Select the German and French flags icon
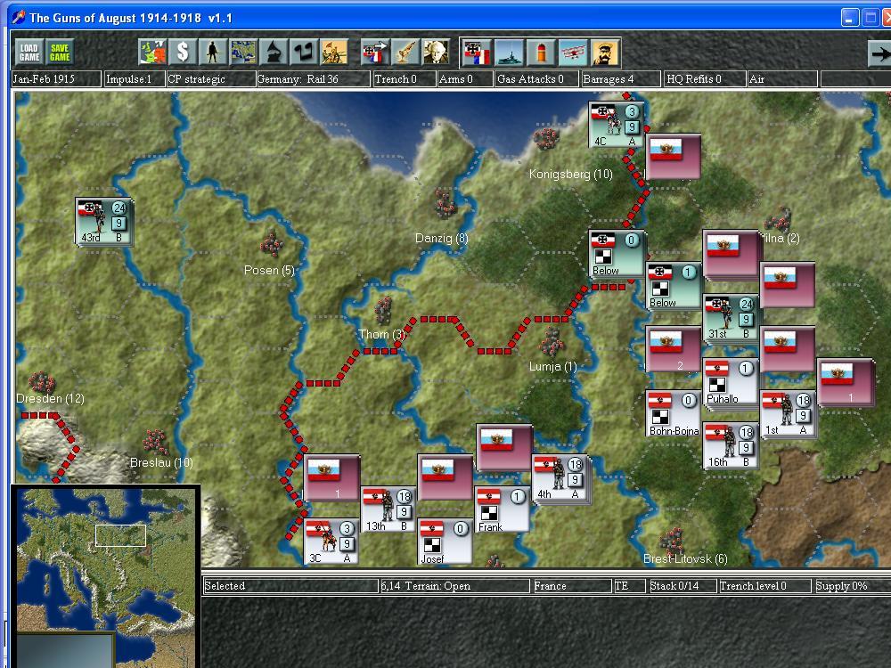 [477, 53]
